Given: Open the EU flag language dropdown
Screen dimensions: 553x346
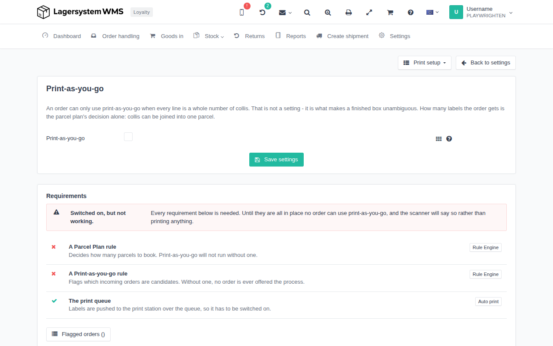Looking at the screenshot, I should (x=432, y=12).
